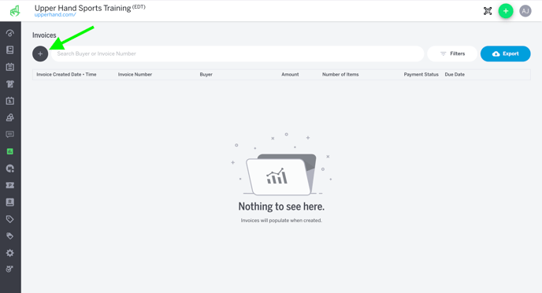Open the Filters panel
542x293 pixels.
click(452, 54)
